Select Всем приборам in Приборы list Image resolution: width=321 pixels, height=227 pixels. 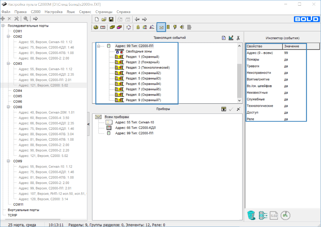pos(117,117)
